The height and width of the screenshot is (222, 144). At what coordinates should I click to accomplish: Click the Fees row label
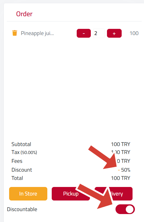17,161
